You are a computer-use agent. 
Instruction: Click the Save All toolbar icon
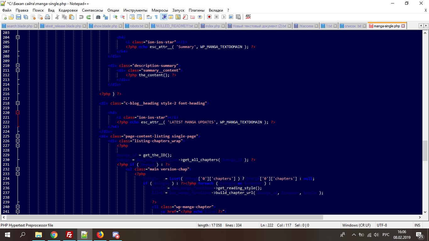(x=26, y=17)
